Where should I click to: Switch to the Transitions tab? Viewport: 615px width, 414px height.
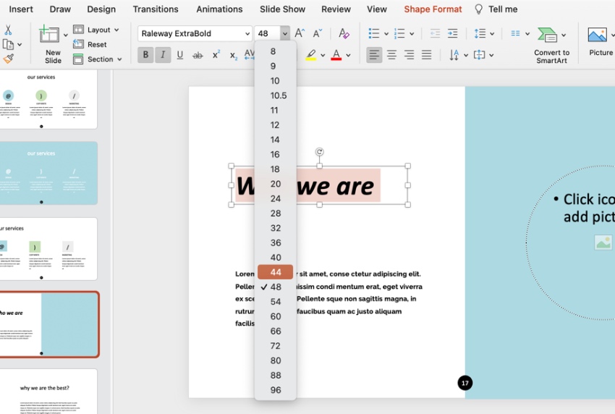[x=155, y=9]
